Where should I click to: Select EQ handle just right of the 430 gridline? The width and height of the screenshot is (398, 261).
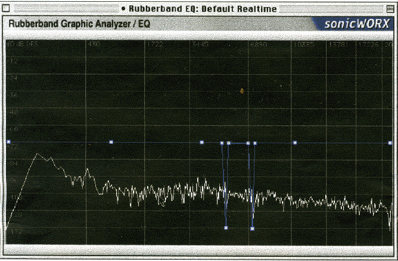pyautogui.click(x=111, y=142)
